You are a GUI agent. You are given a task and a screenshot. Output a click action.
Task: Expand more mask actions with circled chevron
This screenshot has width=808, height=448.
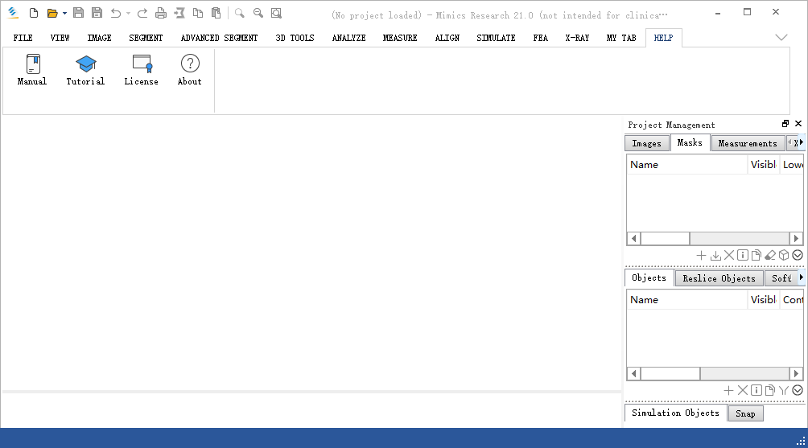[798, 256]
